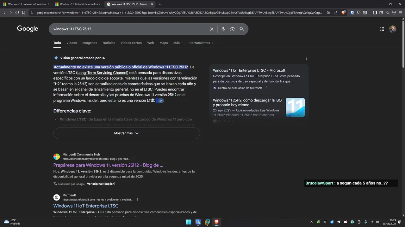Open Brave browser in the taskbar
Screen dimensions: 405x227
tap(216, 222)
